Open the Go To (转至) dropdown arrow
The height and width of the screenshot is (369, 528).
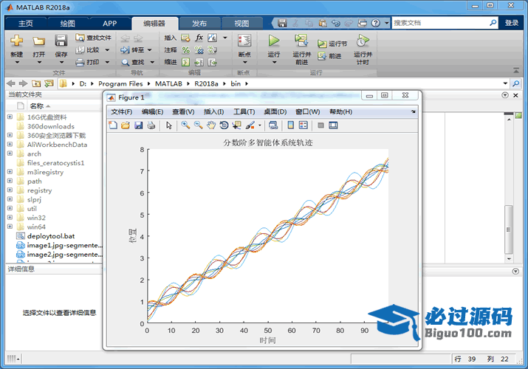[x=149, y=50]
